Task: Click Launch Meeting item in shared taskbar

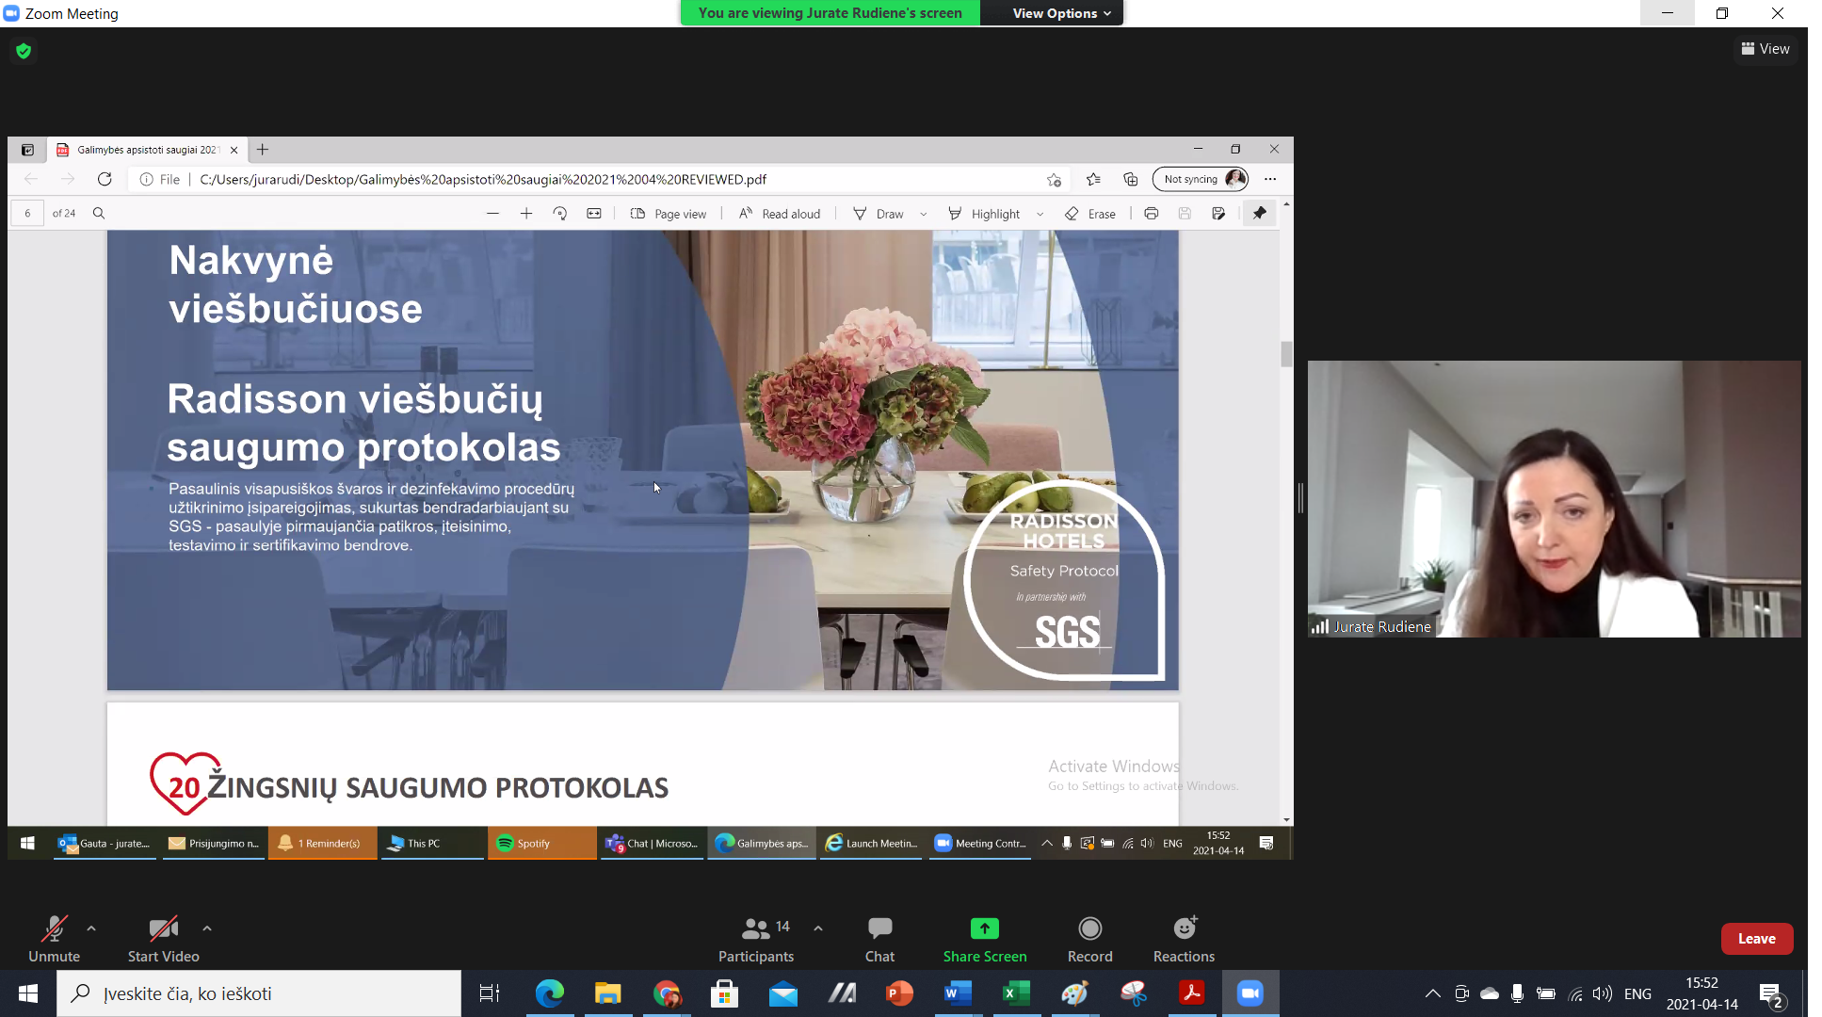Action: point(871,844)
